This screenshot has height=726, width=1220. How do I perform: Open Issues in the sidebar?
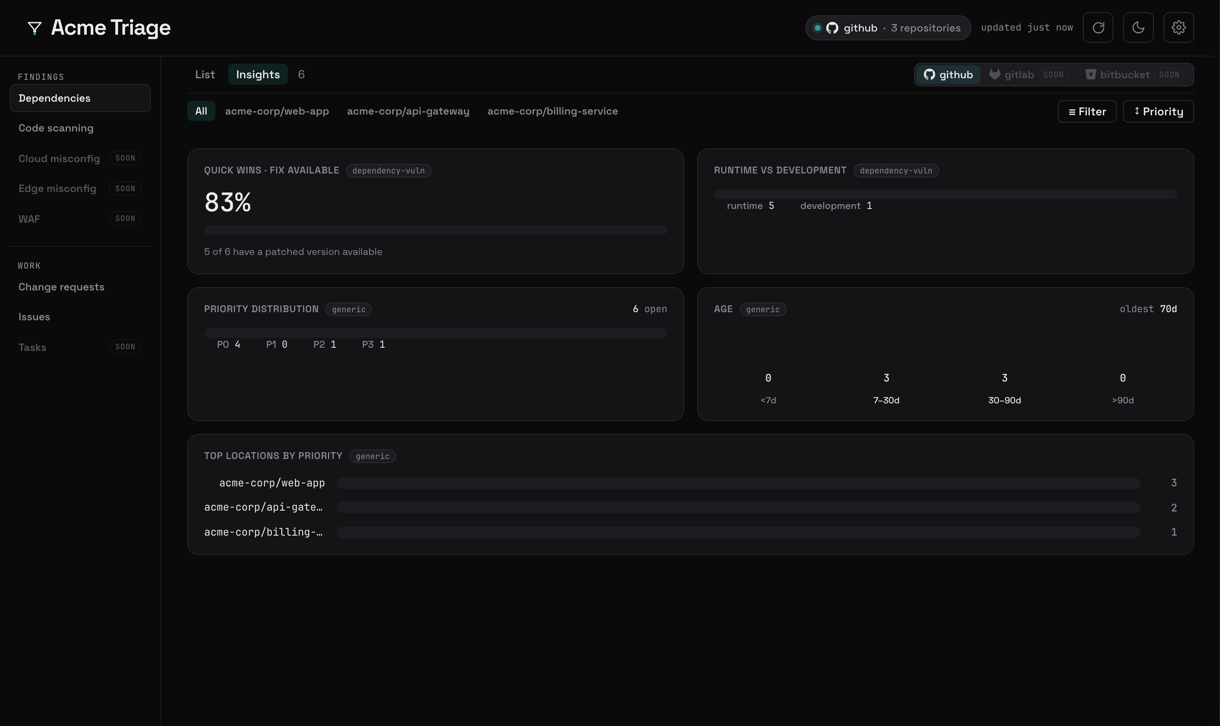click(80, 317)
